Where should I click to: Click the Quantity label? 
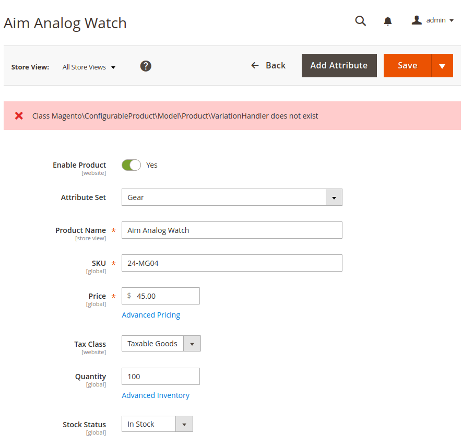pyautogui.click(x=90, y=377)
